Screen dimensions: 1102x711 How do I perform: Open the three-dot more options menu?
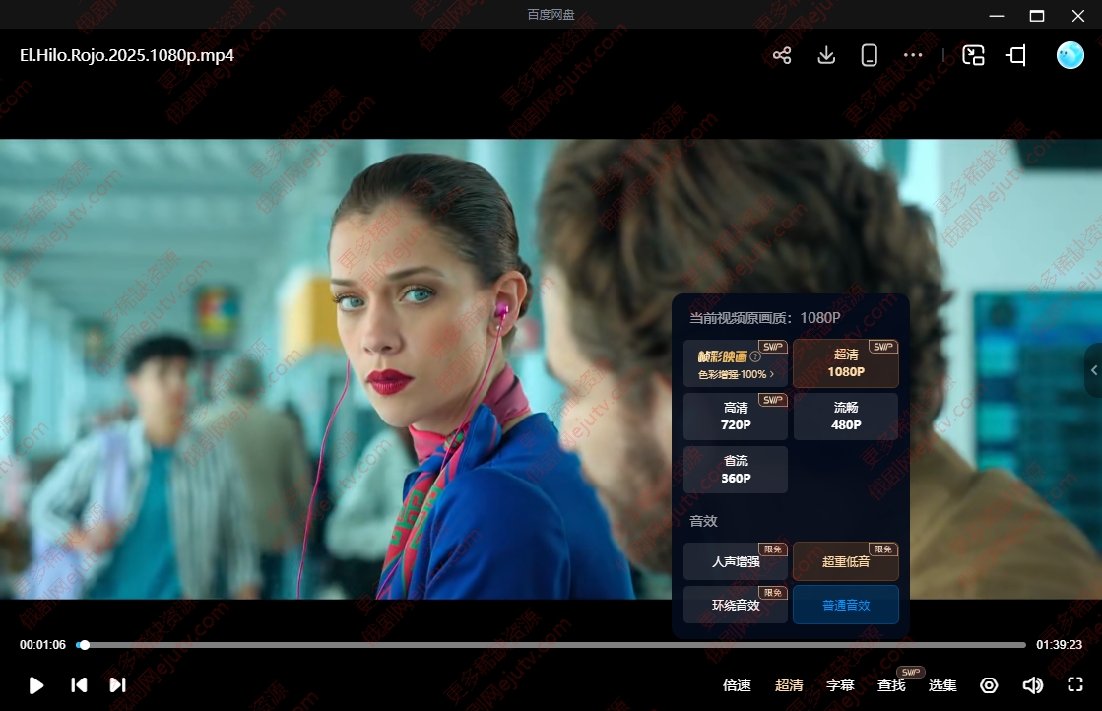tap(913, 55)
